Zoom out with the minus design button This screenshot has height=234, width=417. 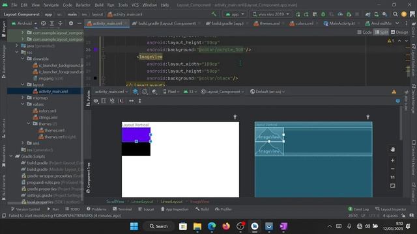[392, 169]
